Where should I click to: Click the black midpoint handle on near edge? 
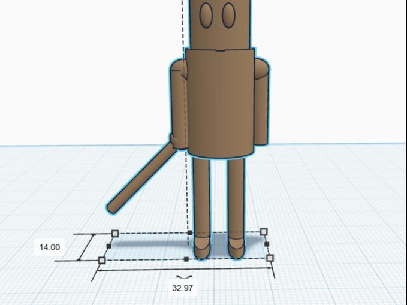[x=186, y=259]
